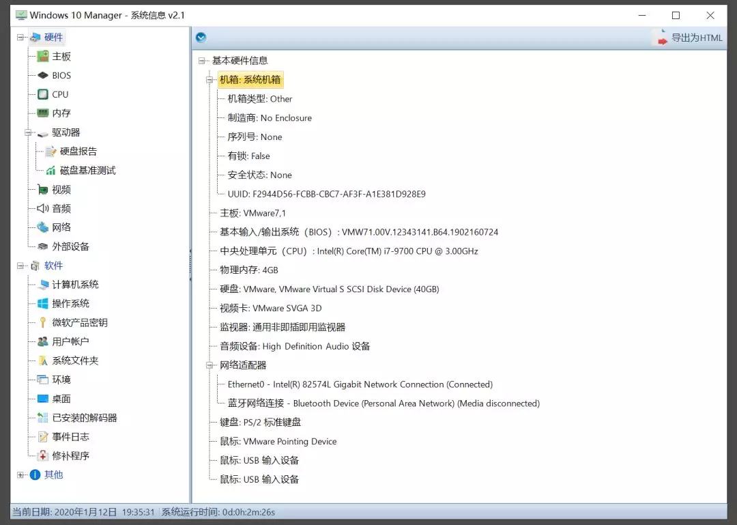The width and height of the screenshot is (737, 525).
Task: Click the 系统运行时间 uptime status entry
Action: (218, 512)
